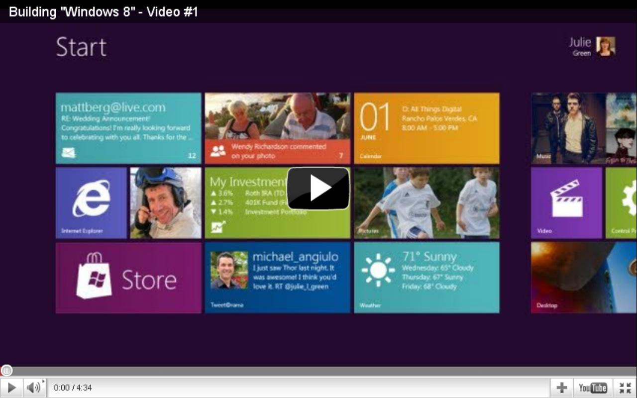Click the mail envelope icon on mail tile
Image resolution: width=637 pixels, height=398 pixels.
[68, 153]
